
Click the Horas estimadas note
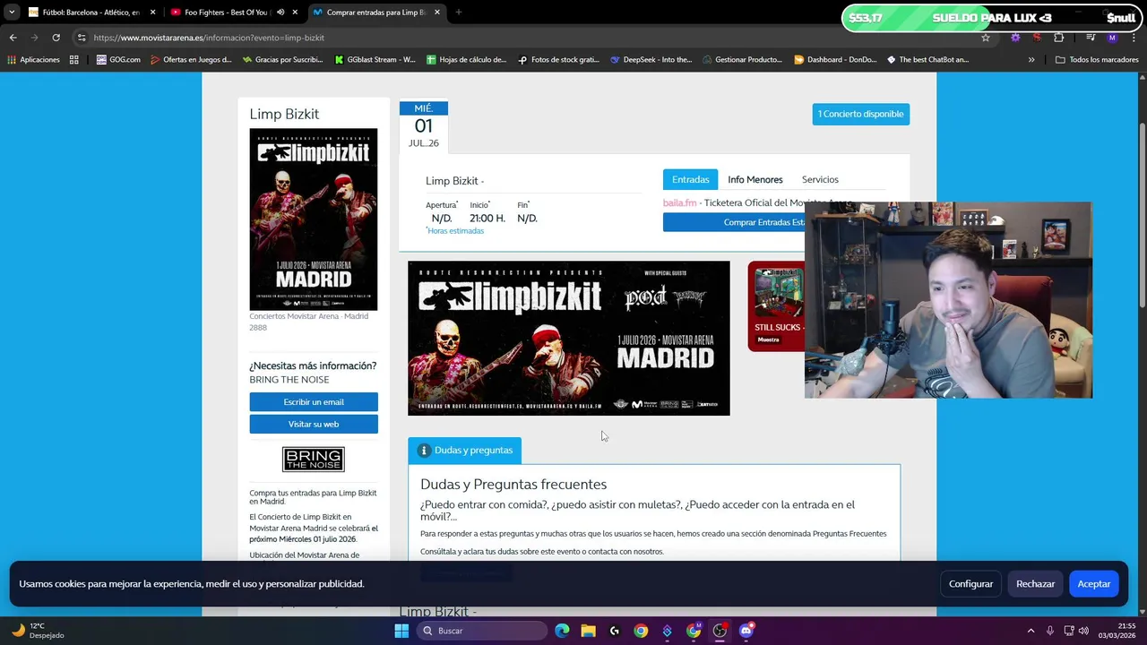pyautogui.click(x=455, y=230)
